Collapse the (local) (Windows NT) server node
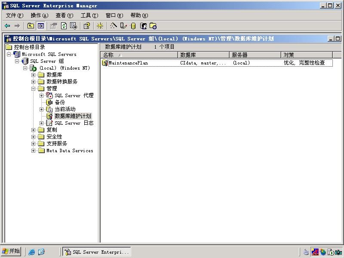Screen dimensions: 344x258 pos(25,68)
